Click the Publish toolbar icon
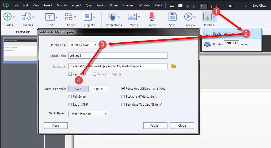The image size is (271, 148). pos(207,17)
